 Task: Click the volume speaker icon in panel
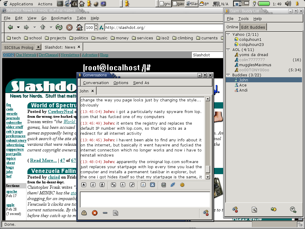coord(288,4)
